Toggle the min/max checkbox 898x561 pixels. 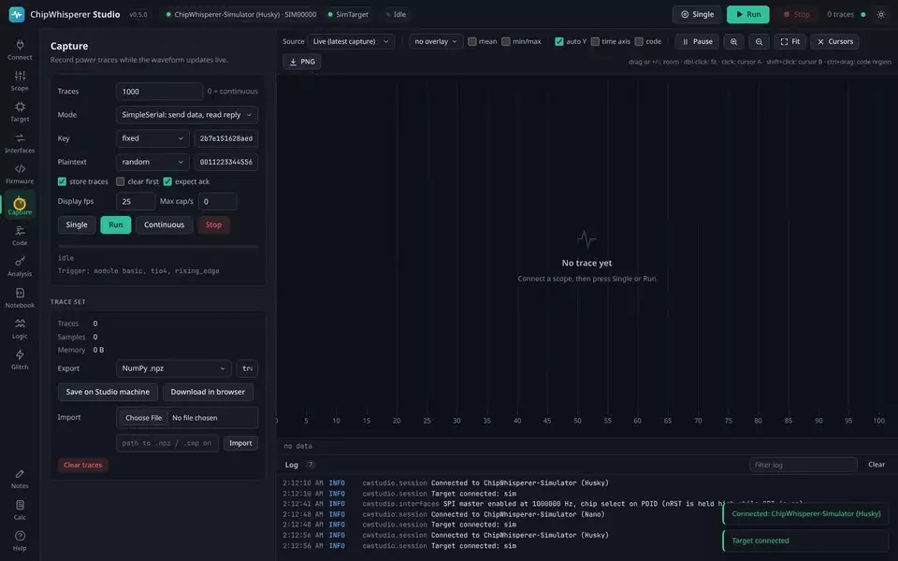pyautogui.click(x=506, y=41)
